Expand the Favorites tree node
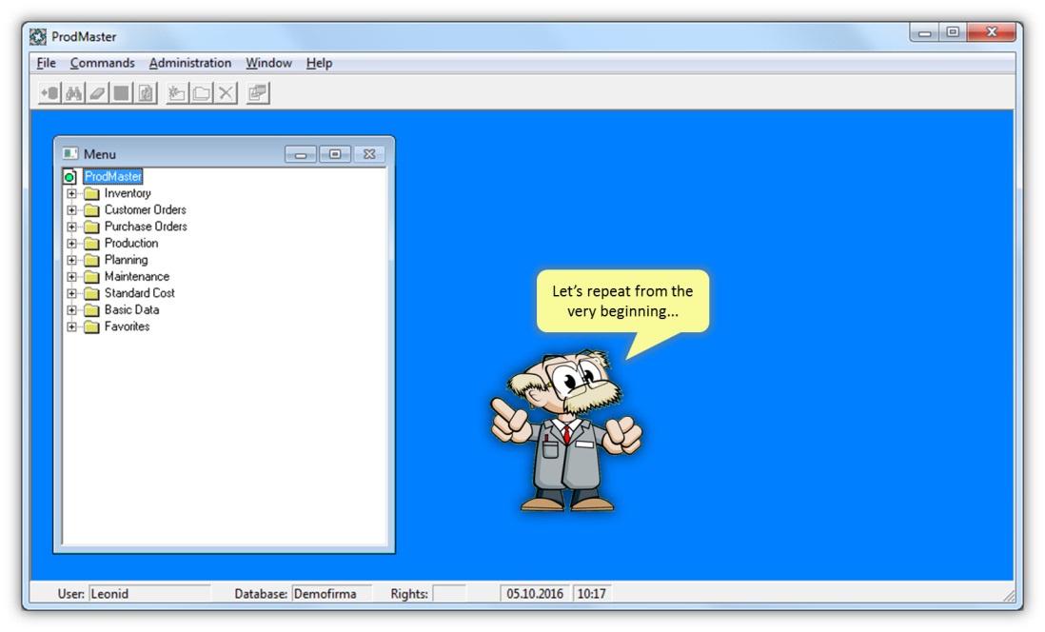The image size is (1045, 632). click(72, 326)
